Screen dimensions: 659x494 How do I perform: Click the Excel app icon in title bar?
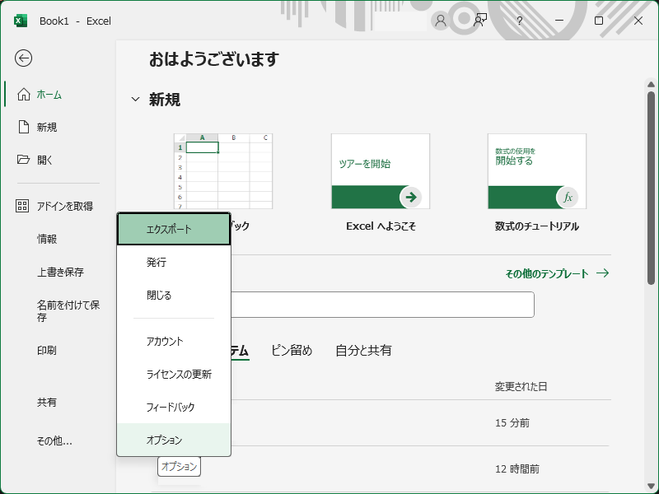[x=20, y=21]
